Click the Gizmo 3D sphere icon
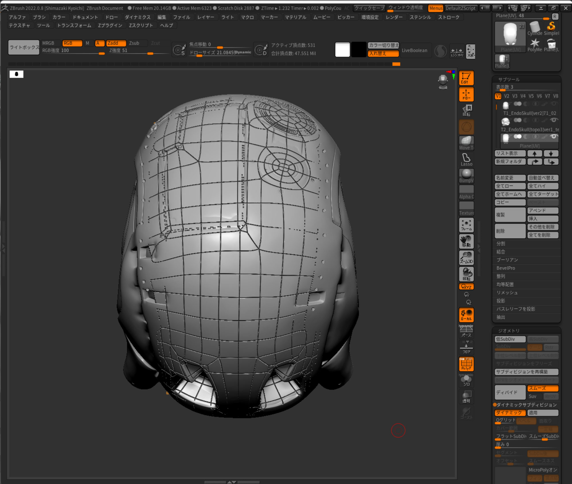The image size is (572, 484). click(440, 51)
